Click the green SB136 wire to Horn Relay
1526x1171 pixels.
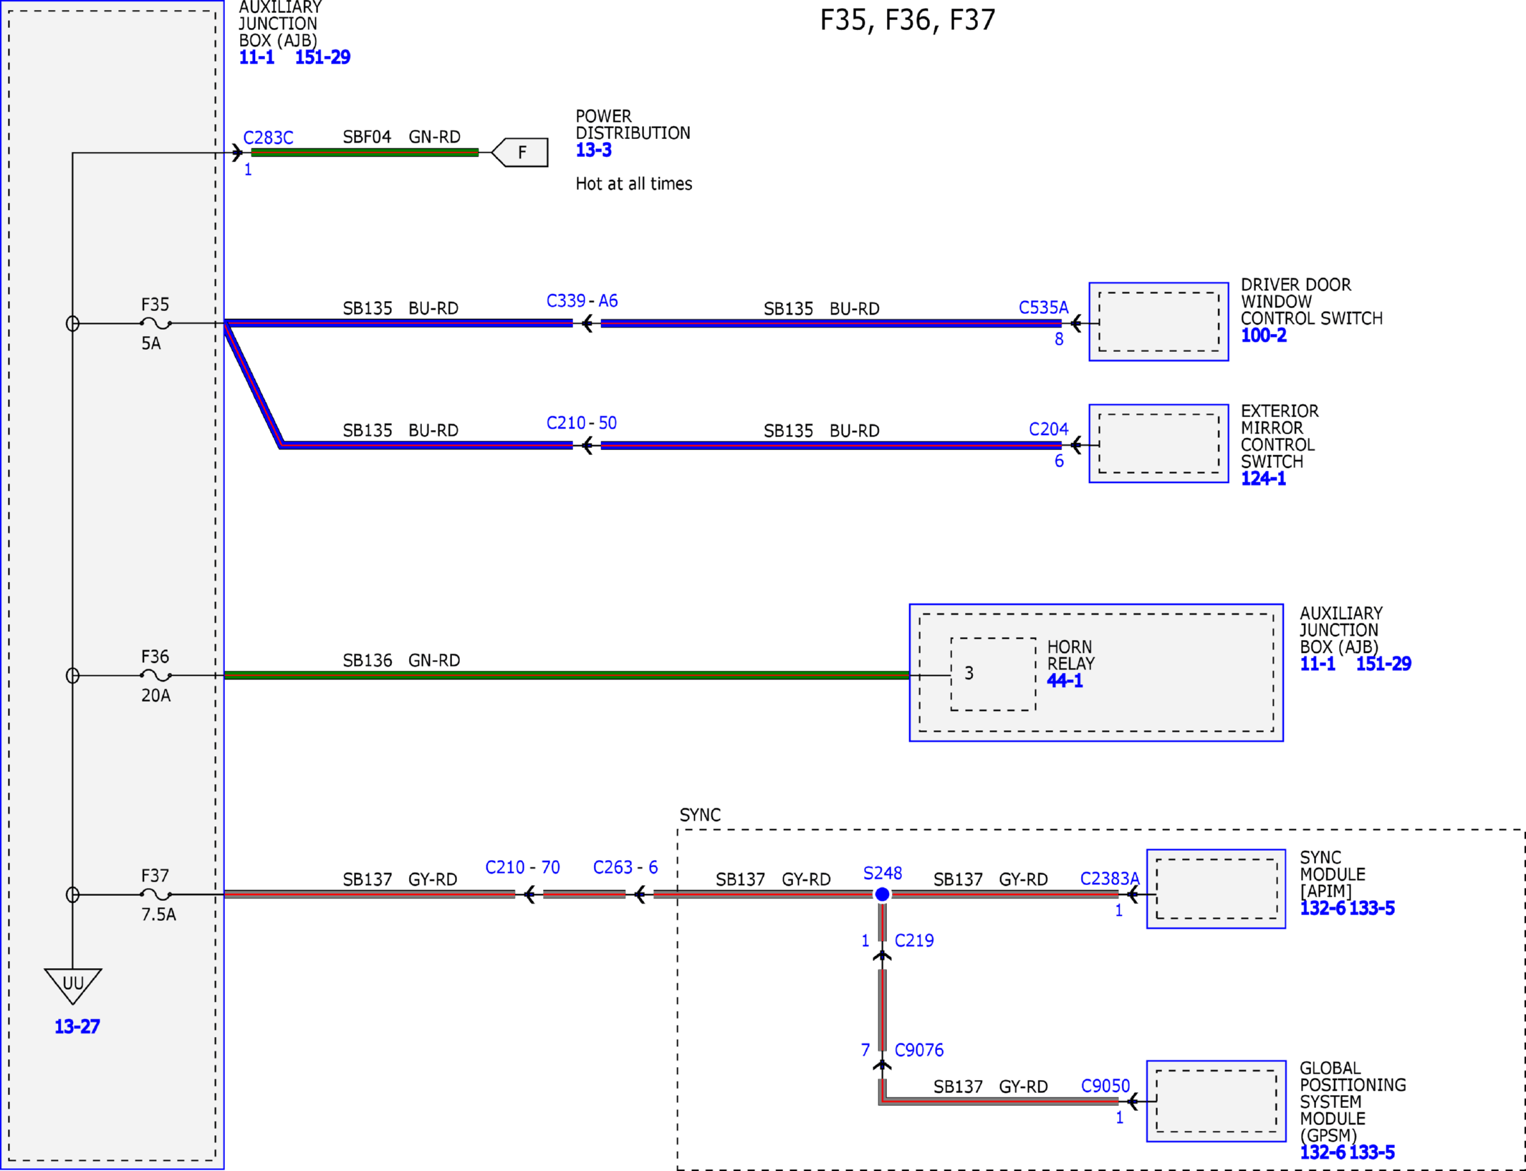pyautogui.click(x=567, y=675)
